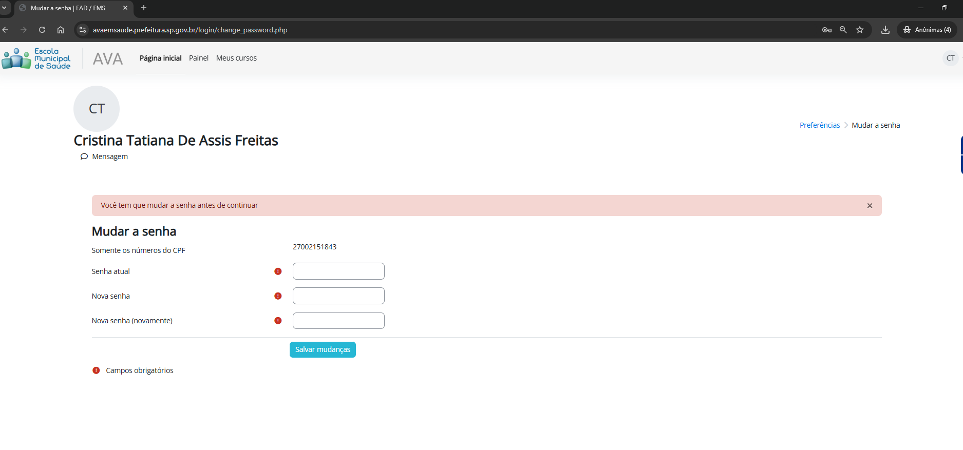Open the zoom magnifier icon

pyautogui.click(x=843, y=30)
